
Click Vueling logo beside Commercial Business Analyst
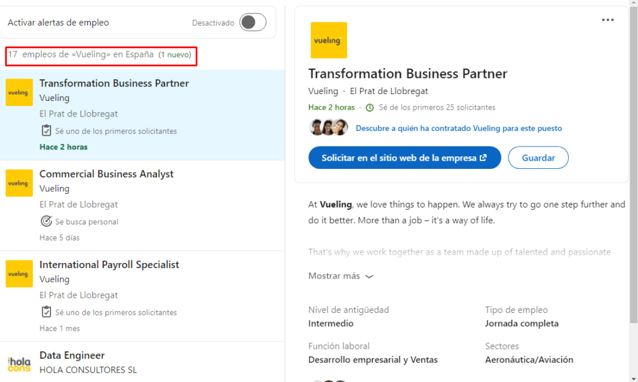point(19,183)
